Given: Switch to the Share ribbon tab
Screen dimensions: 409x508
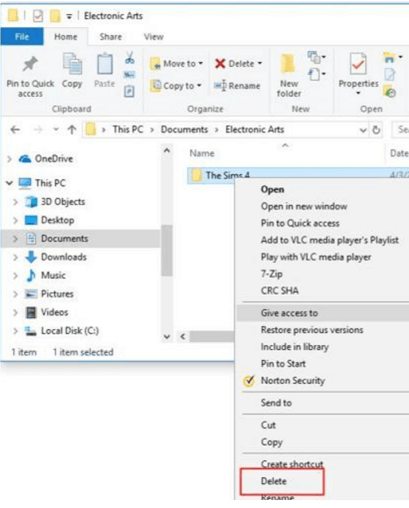Looking at the screenshot, I should 110,37.
